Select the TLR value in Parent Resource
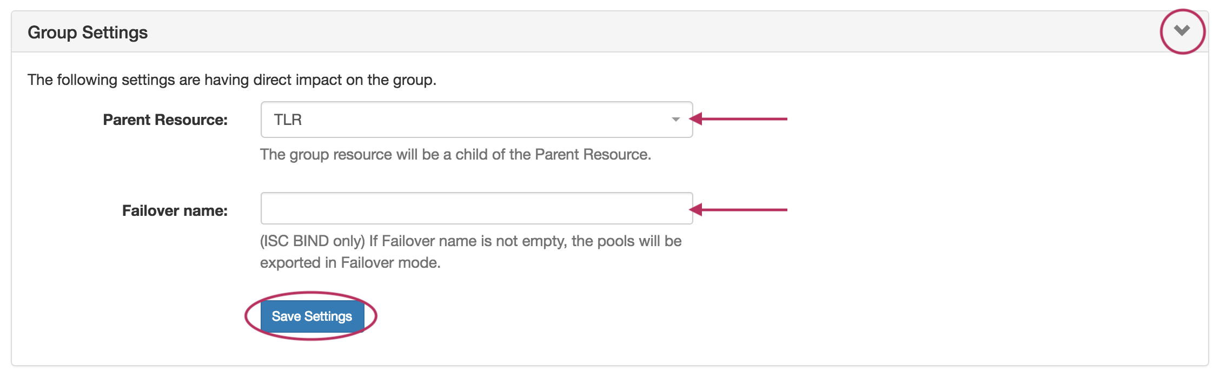1220x383 pixels. click(288, 120)
